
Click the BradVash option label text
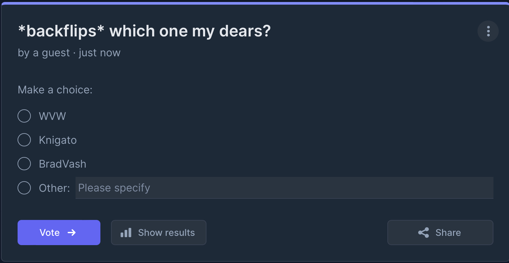point(62,164)
